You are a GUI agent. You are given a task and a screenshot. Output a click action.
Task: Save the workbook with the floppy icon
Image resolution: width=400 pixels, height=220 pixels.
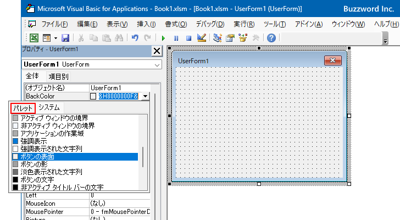65,38
